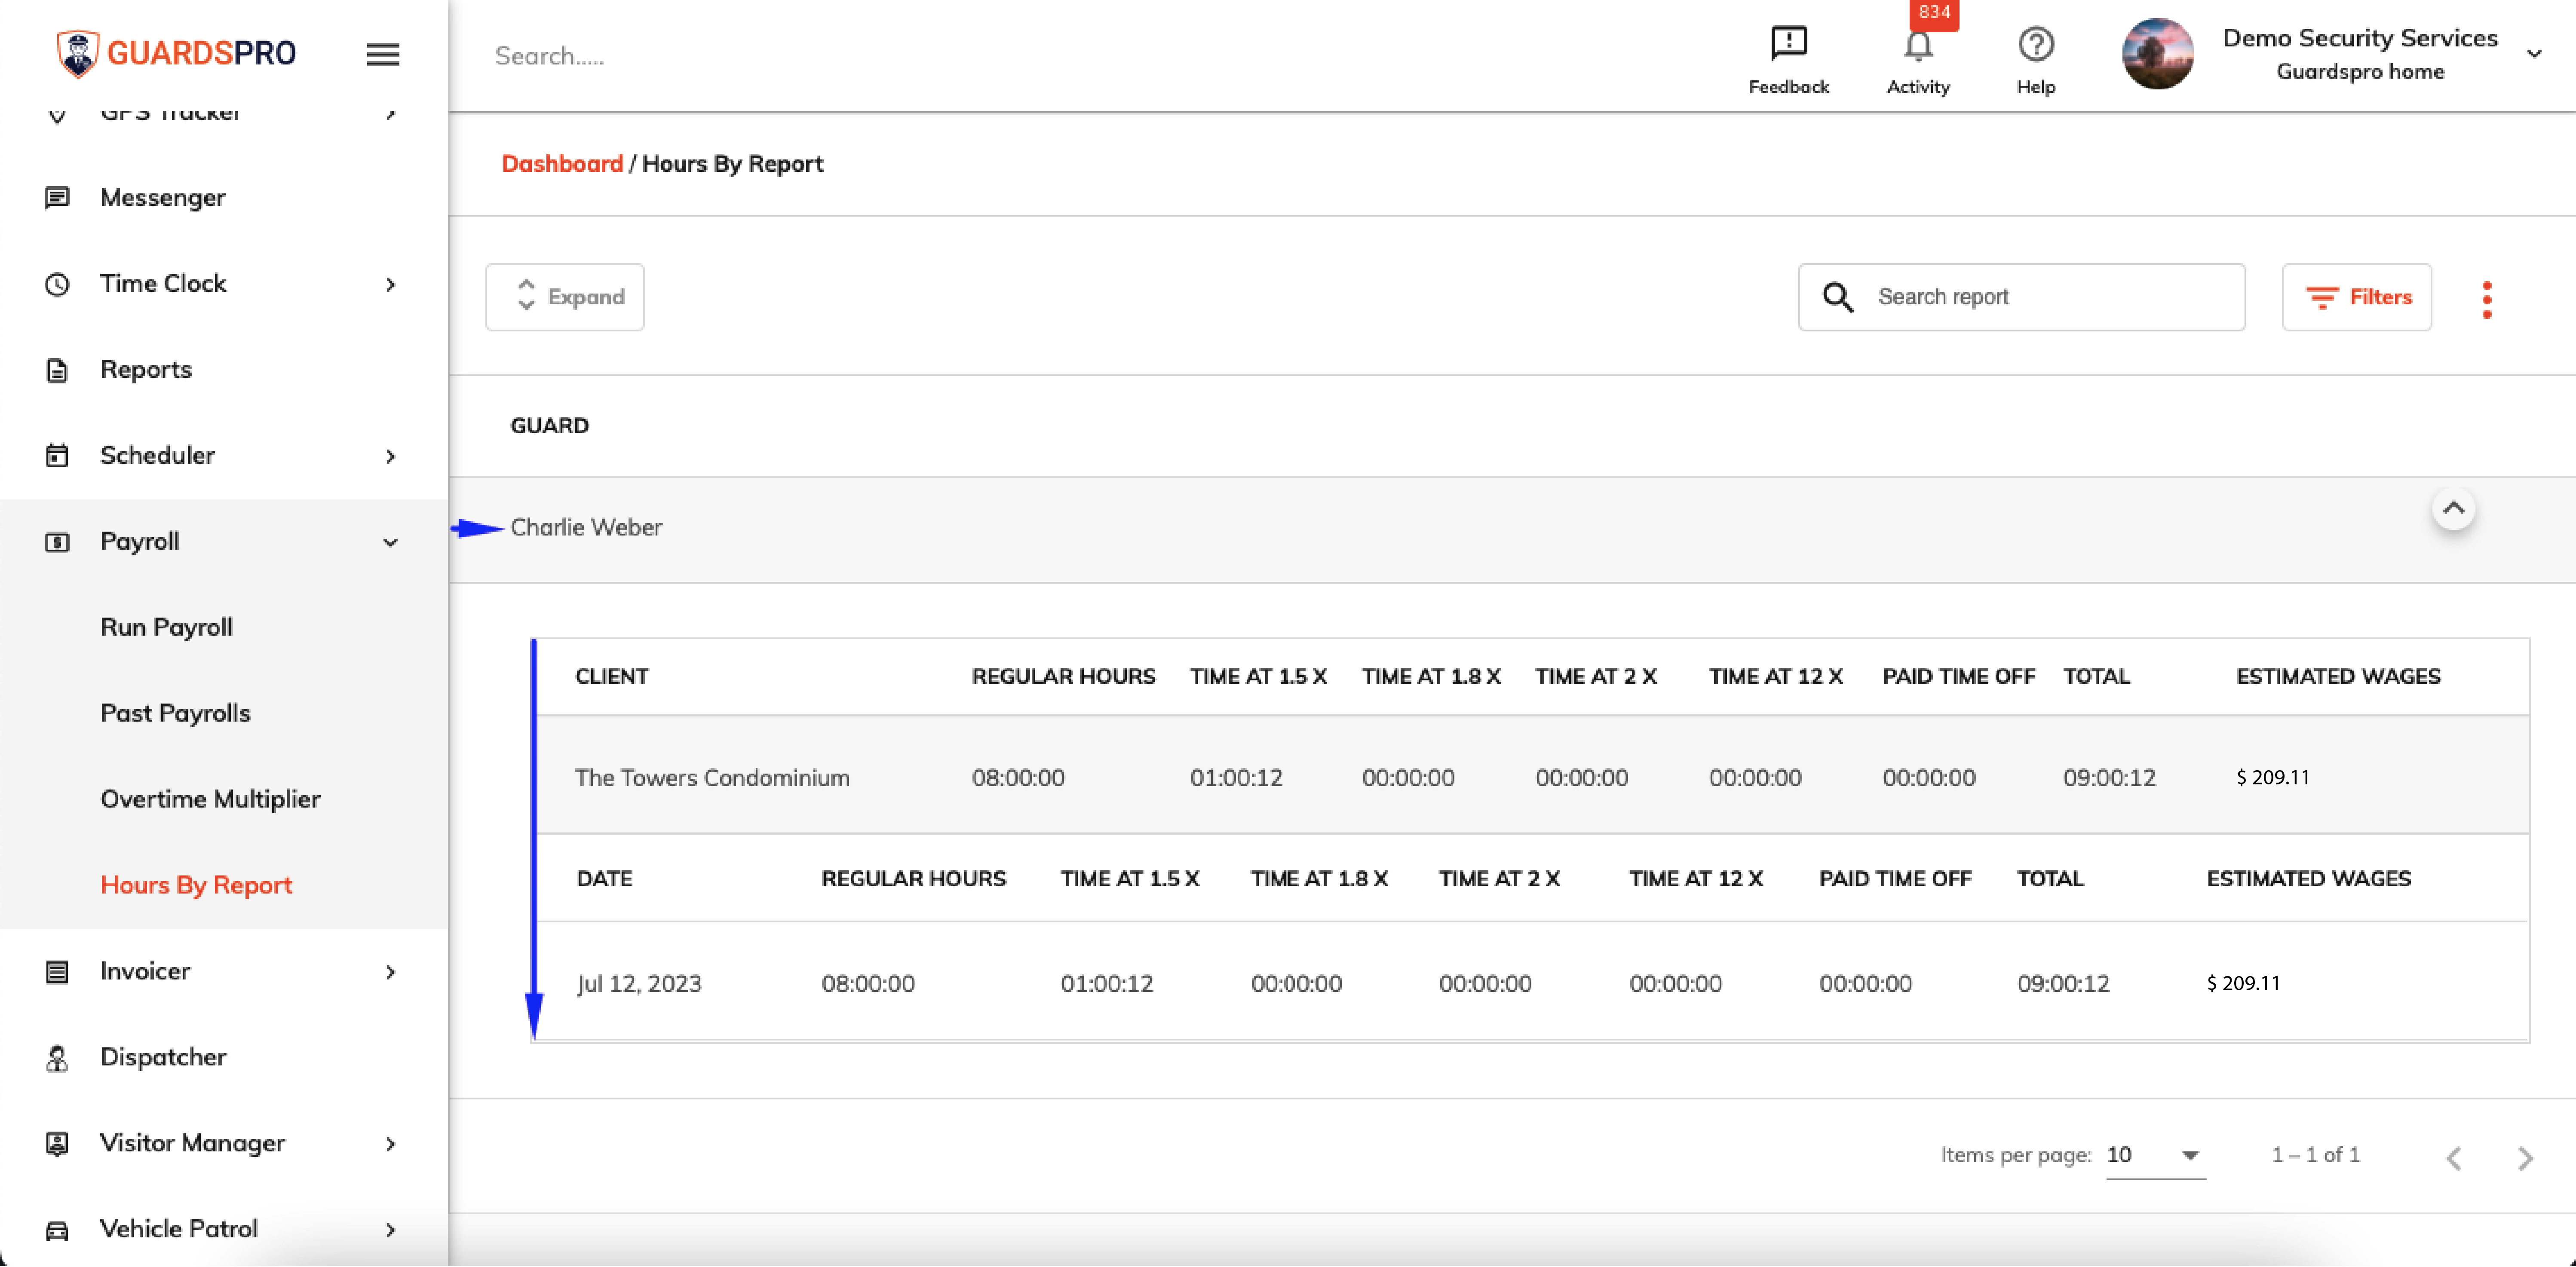The image size is (2576, 1267).
Task: Click The Towers Condominium $ 209.11 wages
Action: pyautogui.click(x=2273, y=777)
